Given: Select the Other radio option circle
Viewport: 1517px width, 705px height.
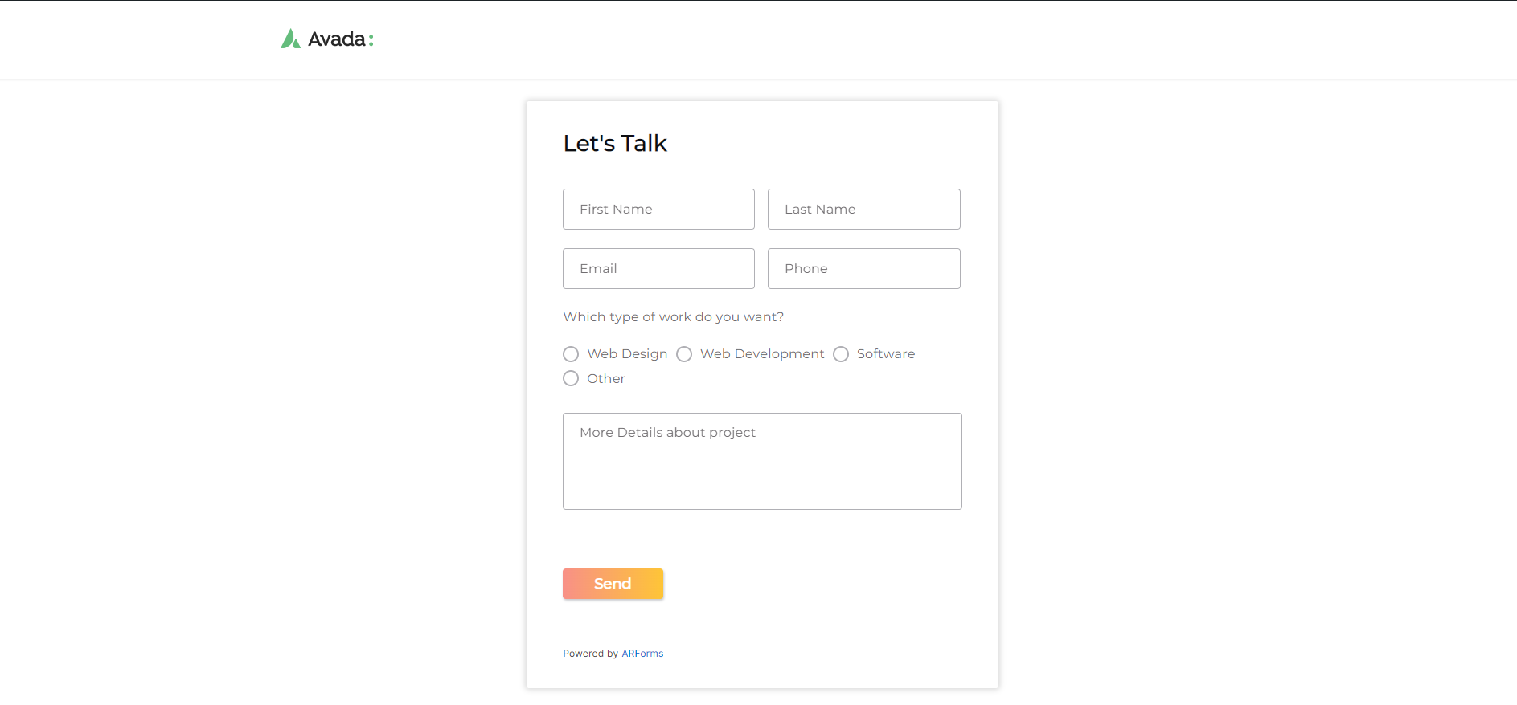Looking at the screenshot, I should pyautogui.click(x=571, y=378).
